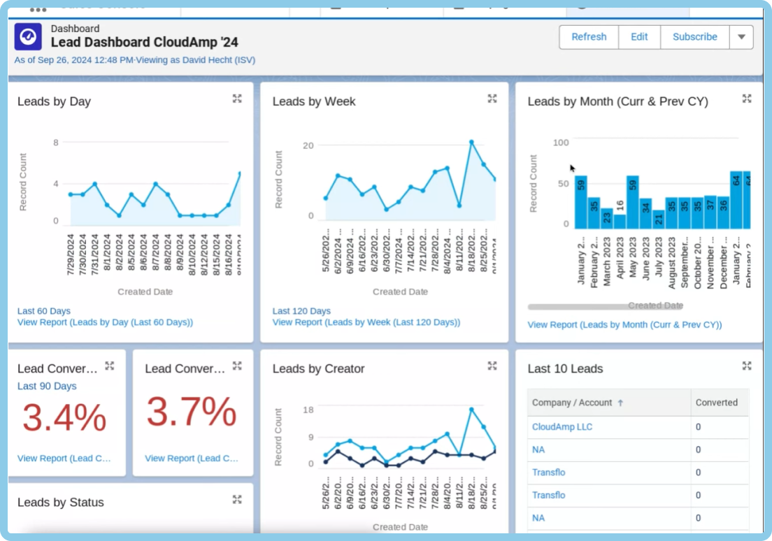Image resolution: width=772 pixels, height=541 pixels.
Task: Click the Last 10 Leads title
Action: coord(565,369)
